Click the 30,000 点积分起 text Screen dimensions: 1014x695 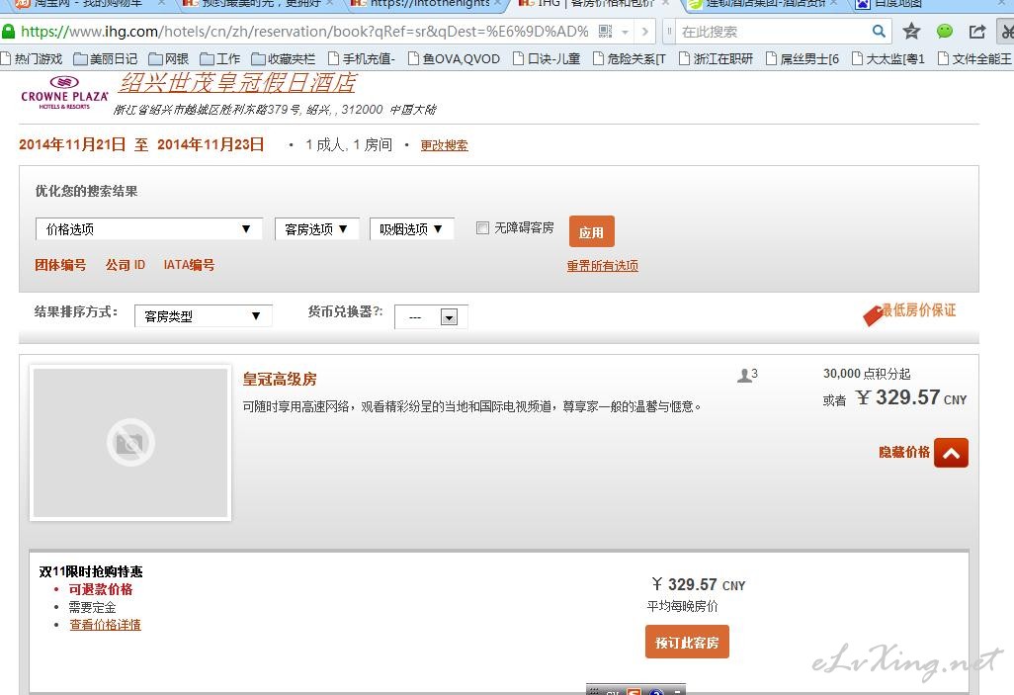click(x=867, y=374)
